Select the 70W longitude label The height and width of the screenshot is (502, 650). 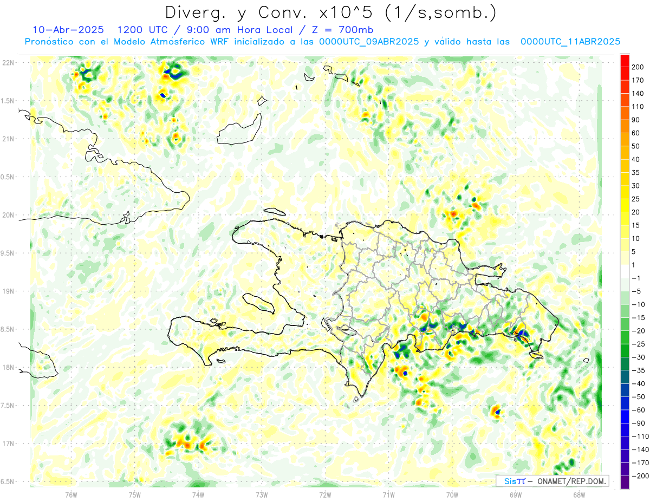(x=452, y=494)
